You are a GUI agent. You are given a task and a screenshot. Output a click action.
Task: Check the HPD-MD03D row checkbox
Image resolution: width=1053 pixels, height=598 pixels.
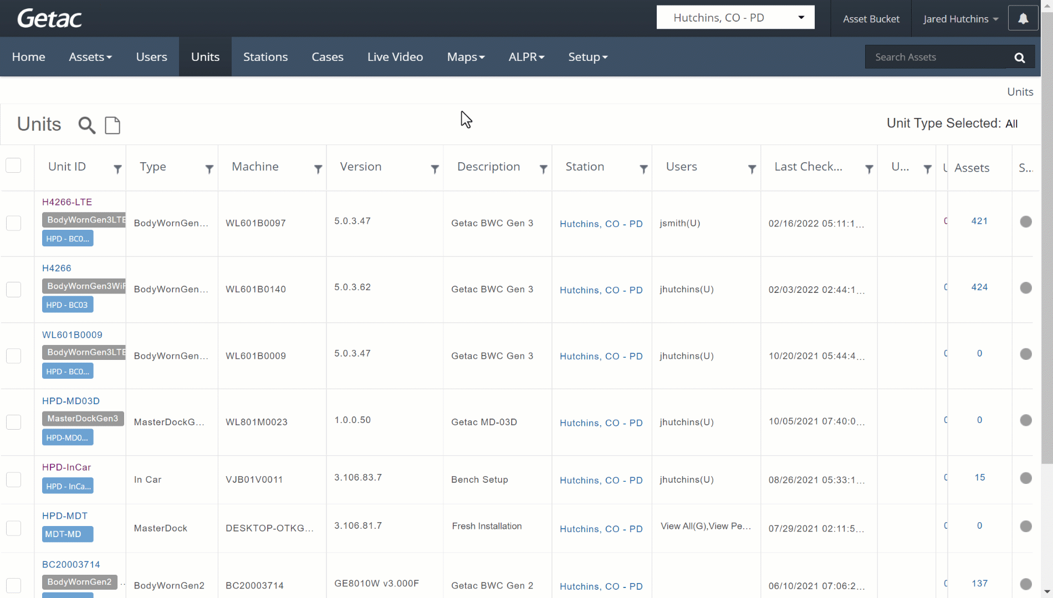13,422
